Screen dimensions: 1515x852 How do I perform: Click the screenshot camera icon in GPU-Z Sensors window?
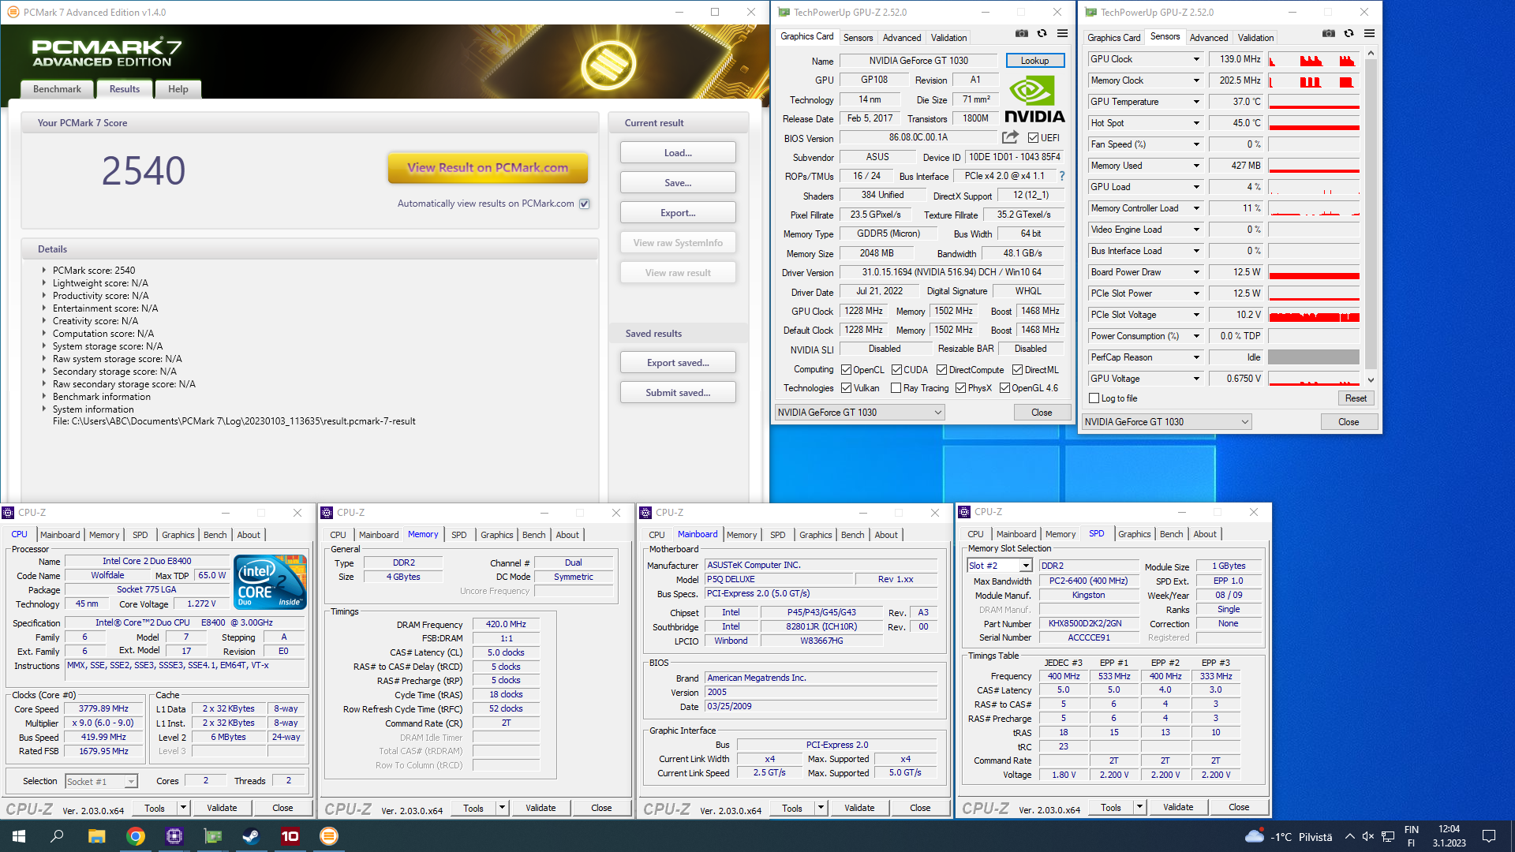[1329, 33]
